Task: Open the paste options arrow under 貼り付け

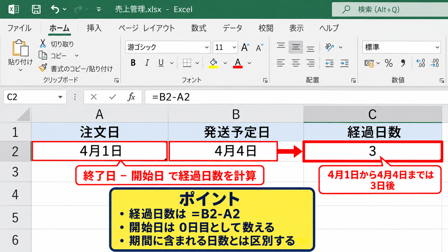Action: pos(21,70)
